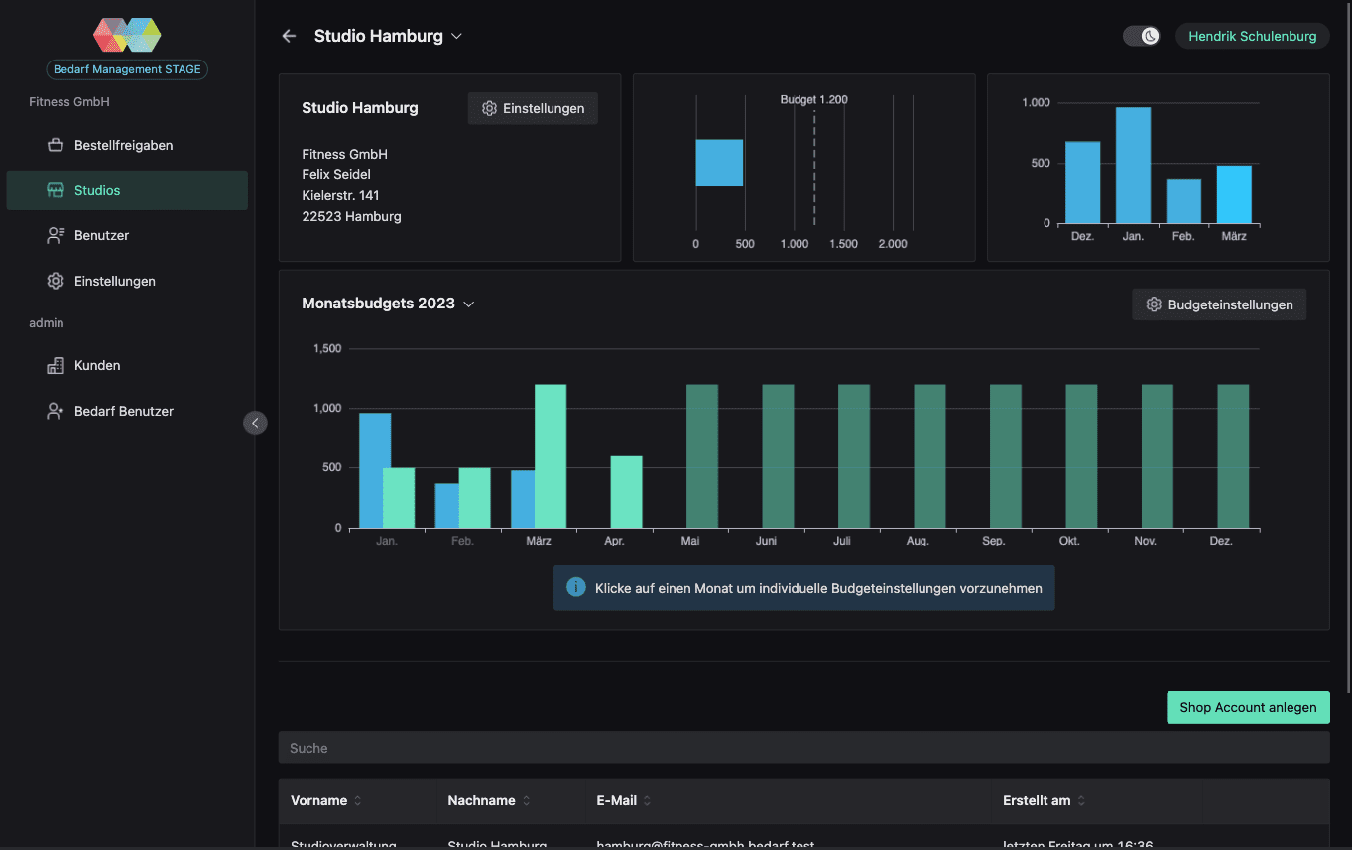Image resolution: width=1352 pixels, height=850 pixels.
Task: Toggle the dark mode switch
Action: click(x=1142, y=36)
